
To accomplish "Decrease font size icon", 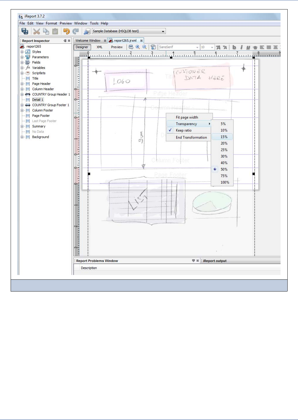I will tap(225, 47).
